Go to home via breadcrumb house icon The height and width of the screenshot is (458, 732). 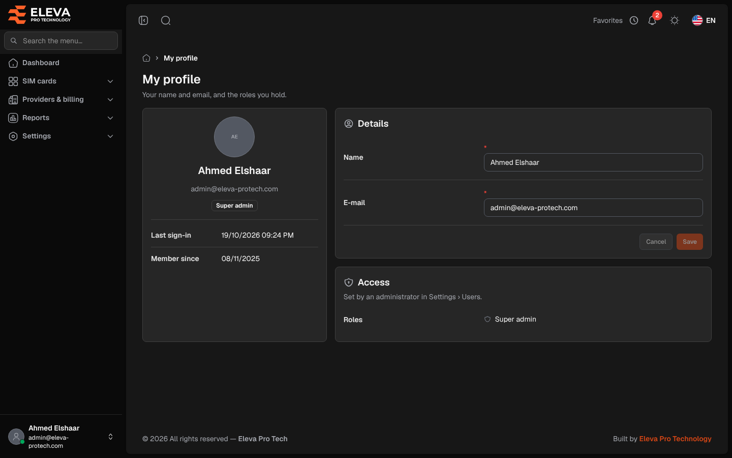pos(146,58)
